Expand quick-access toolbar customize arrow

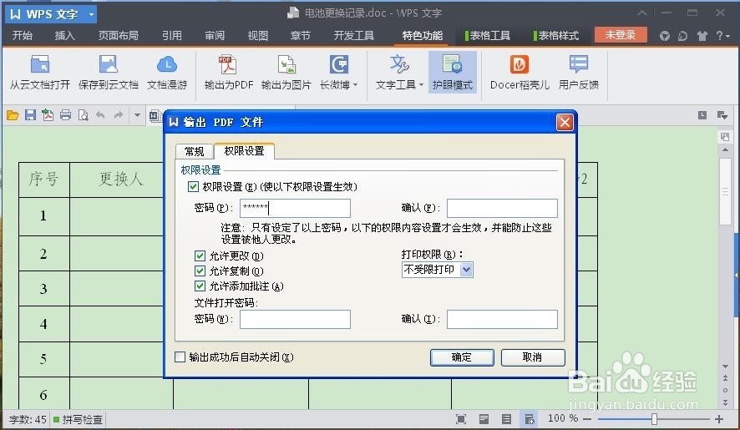137,114
